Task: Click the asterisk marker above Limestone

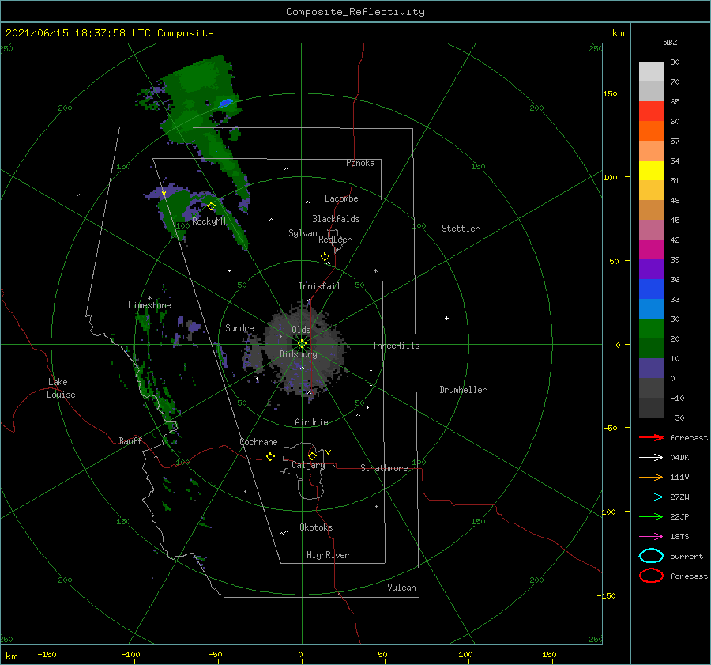Action: (x=149, y=298)
